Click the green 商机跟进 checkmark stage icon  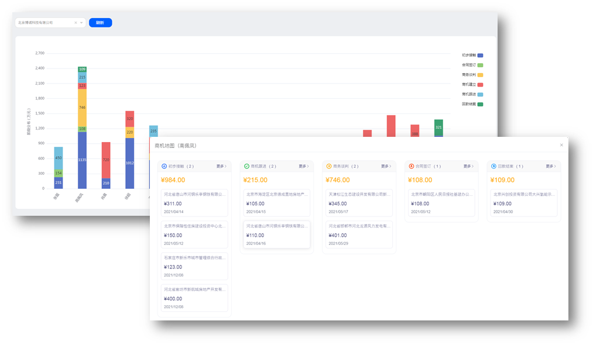246,167
